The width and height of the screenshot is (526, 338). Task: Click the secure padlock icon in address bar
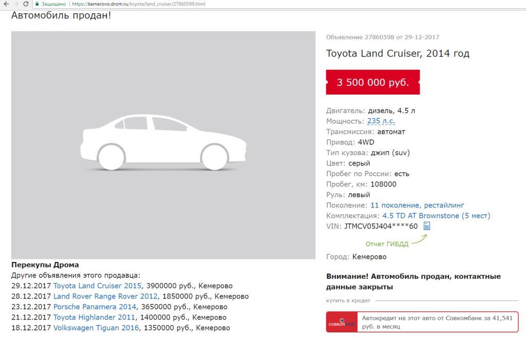coord(37,4)
